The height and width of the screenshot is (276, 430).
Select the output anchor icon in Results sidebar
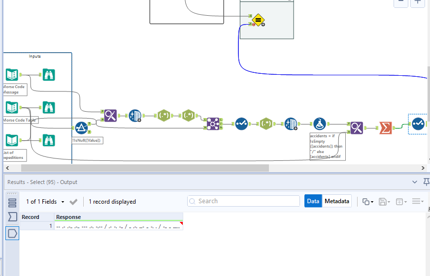click(12, 233)
